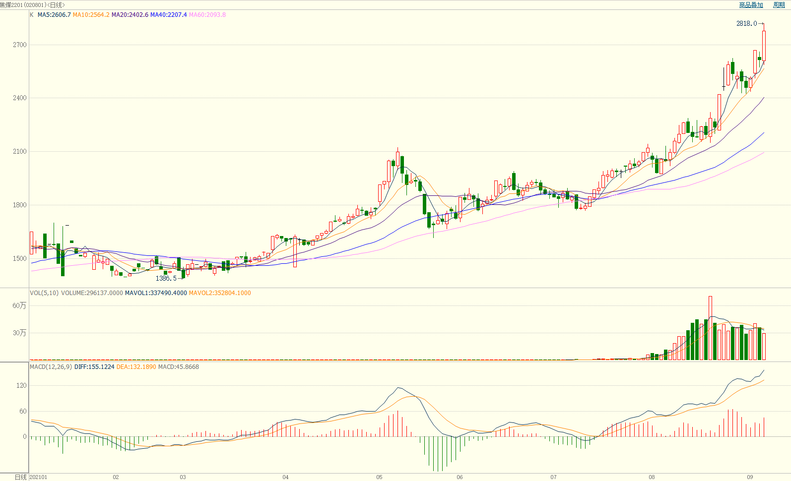Click the DIFF value label

click(94, 367)
